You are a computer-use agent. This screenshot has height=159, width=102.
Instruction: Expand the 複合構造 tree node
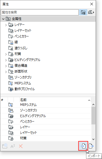click(x=6, y=66)
